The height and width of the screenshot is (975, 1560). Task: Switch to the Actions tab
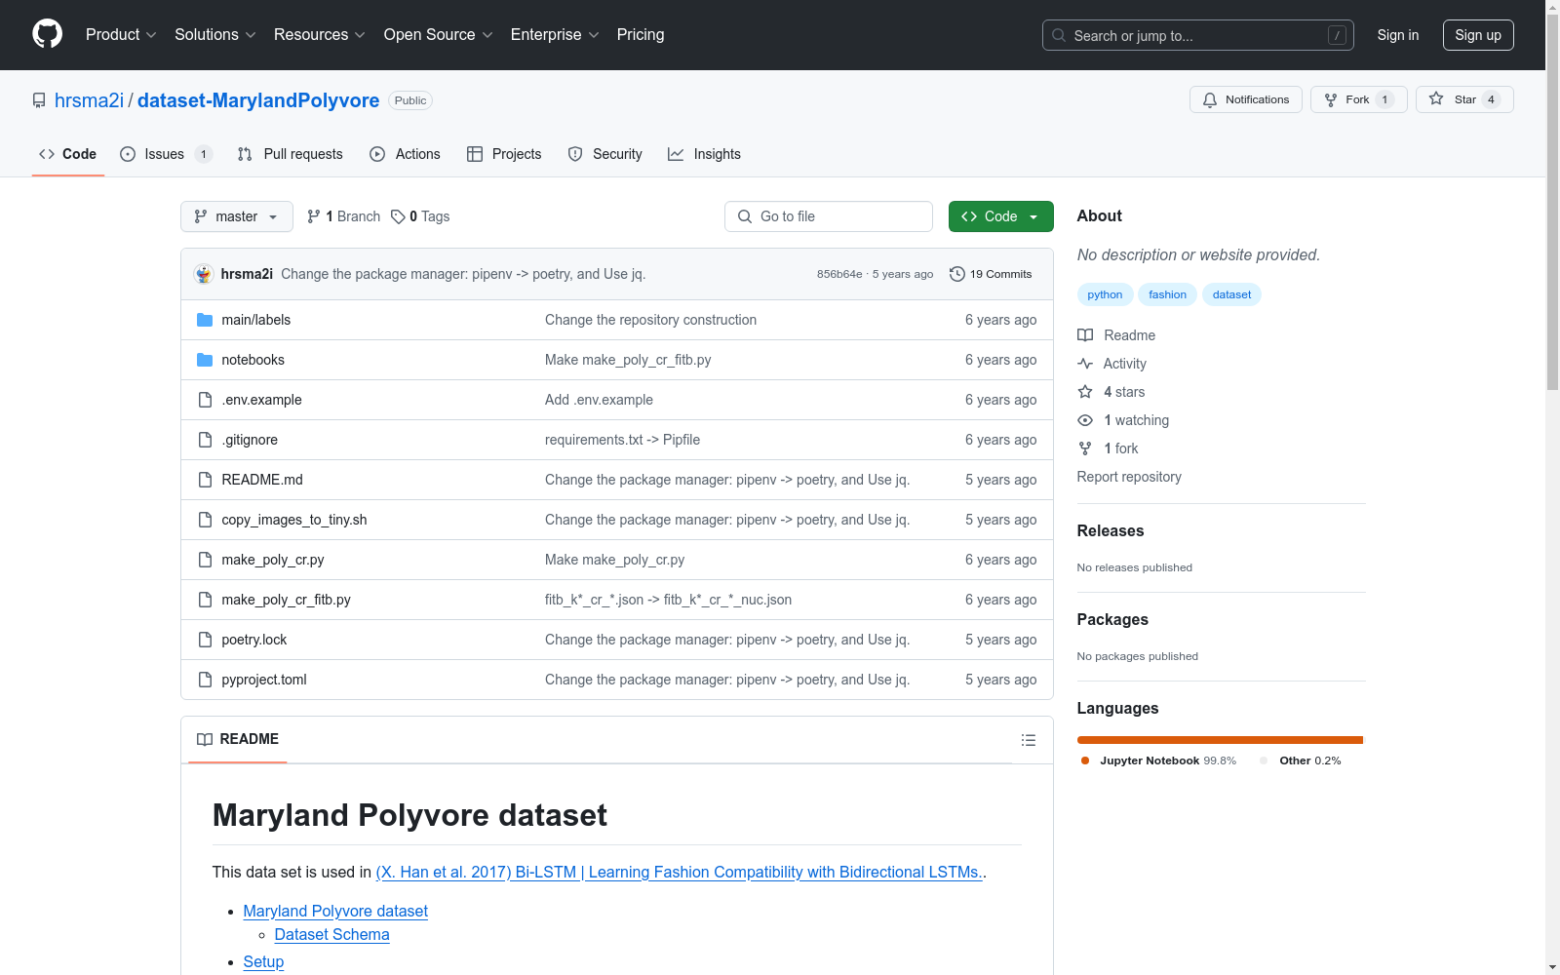(x=406, y=154)
